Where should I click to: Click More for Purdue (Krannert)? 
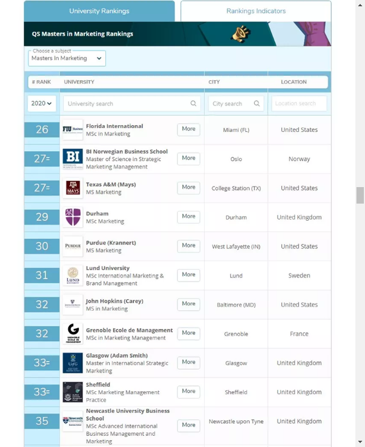click(x=189, y=246)
